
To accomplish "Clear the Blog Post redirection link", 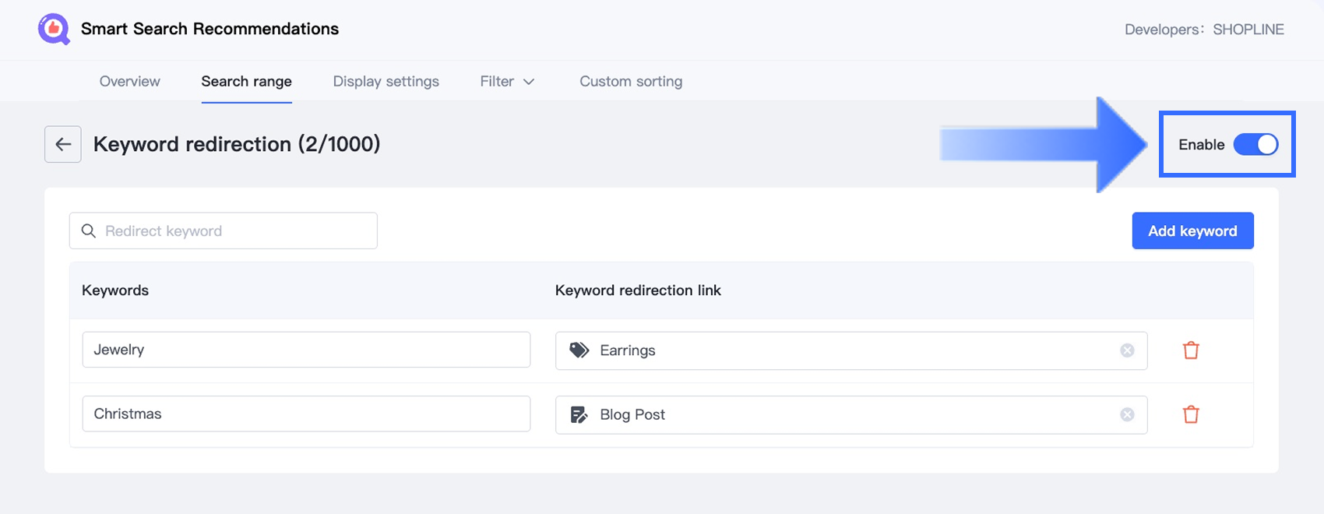I will (1127, 414).
